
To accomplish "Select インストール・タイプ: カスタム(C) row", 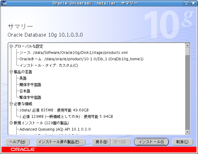I will pos(49,65).
